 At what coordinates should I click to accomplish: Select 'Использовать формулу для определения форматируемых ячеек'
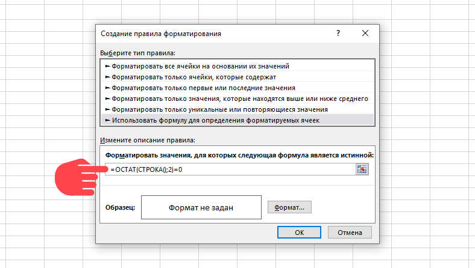click(237, 120)
